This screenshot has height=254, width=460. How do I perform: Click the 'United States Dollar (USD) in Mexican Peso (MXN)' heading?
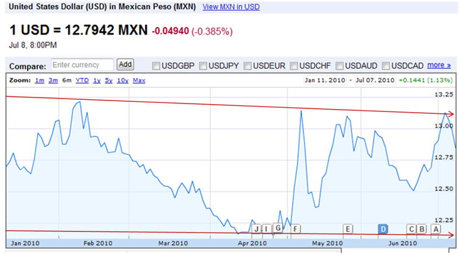click(x=102, y=7)
